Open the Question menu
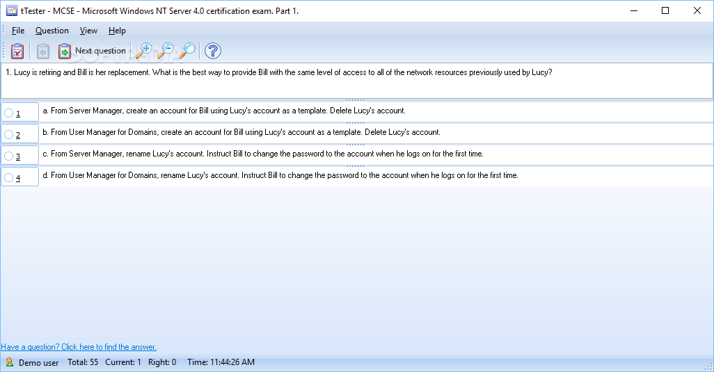The image size is (714, 372). coord(52,31)
